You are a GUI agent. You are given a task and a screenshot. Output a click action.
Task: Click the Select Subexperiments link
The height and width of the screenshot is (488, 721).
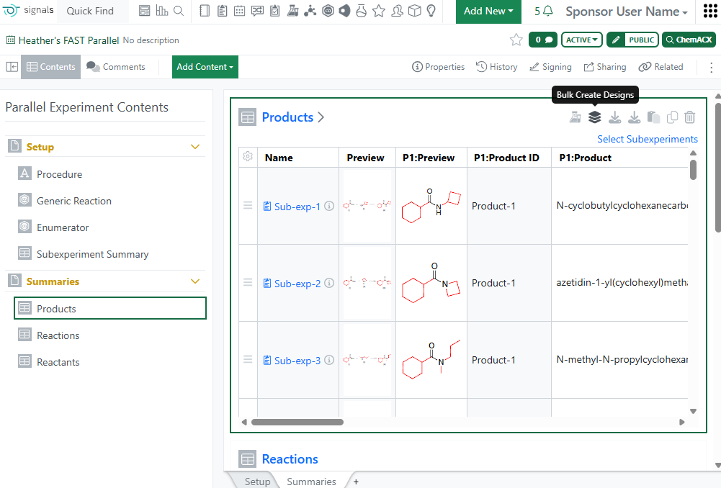coord(647,139)
